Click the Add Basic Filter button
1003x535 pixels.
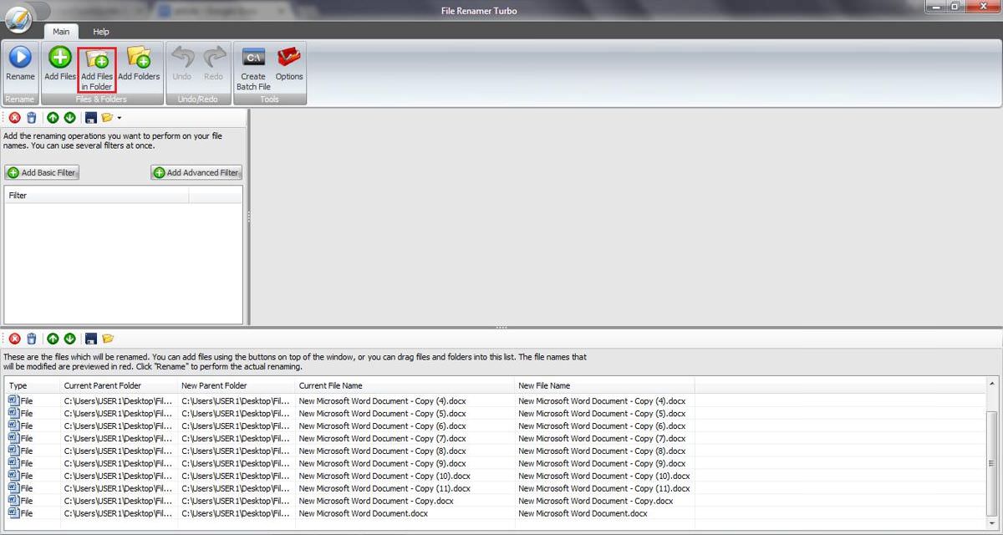[42, 172]
